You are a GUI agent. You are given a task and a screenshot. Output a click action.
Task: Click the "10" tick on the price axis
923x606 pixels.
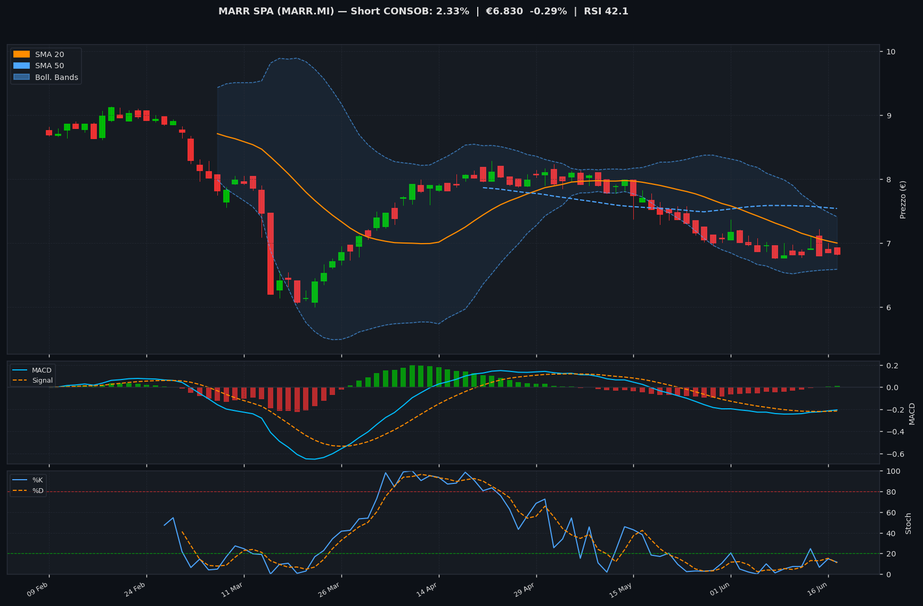pyautogui.click(x=891, y=52)
